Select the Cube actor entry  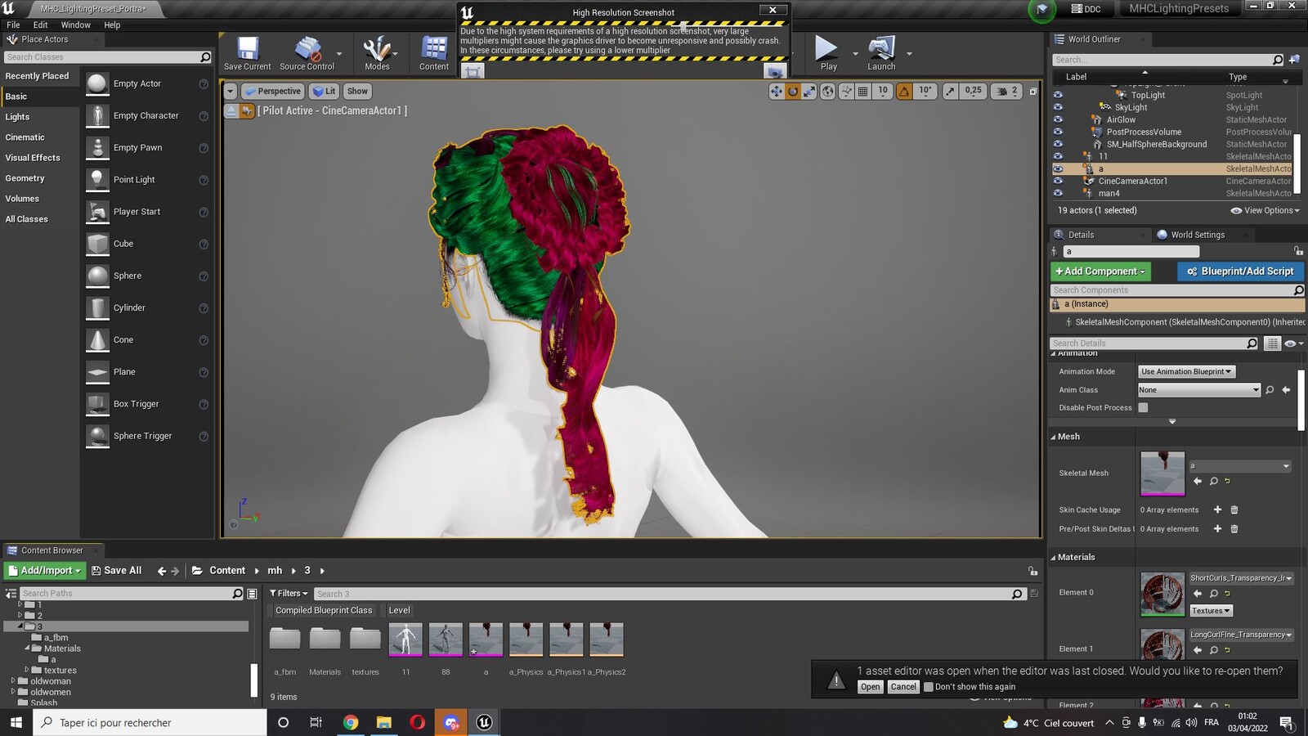147,244
